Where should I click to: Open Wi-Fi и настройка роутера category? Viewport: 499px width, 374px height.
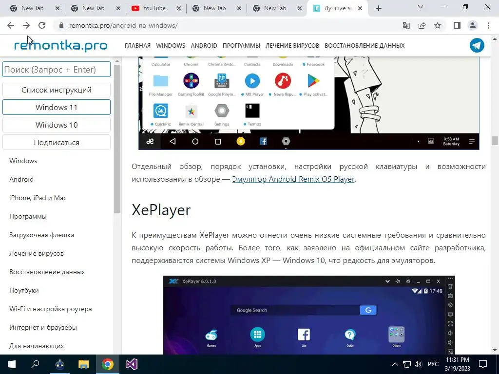click(x=50, y=309)
